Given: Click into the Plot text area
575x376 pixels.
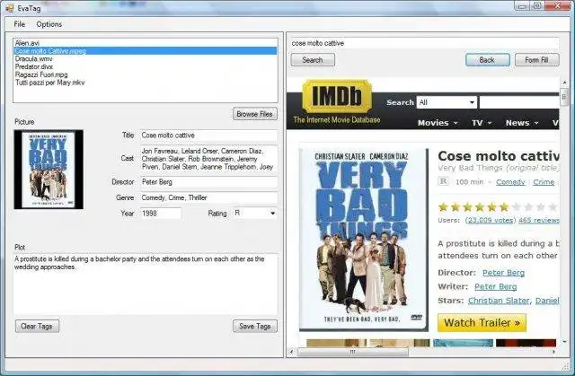Looking at the screenshot, I should pos(146,284).
